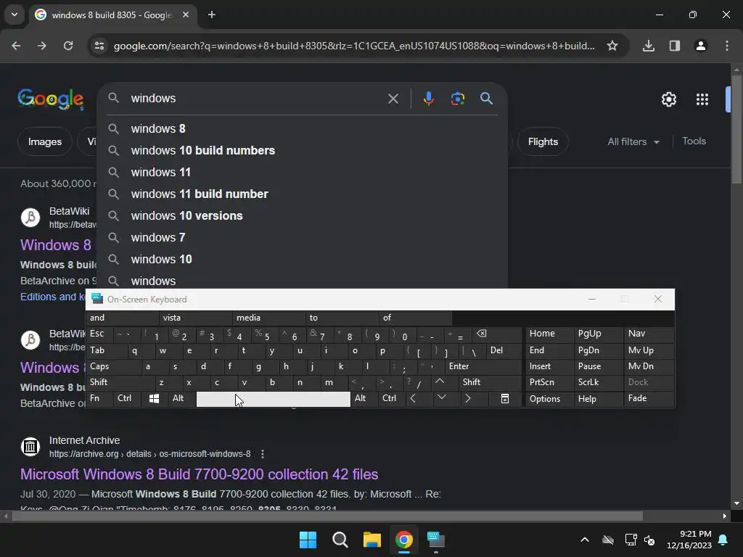Click the vertical page scrollbar thumb

pos(736,129)
